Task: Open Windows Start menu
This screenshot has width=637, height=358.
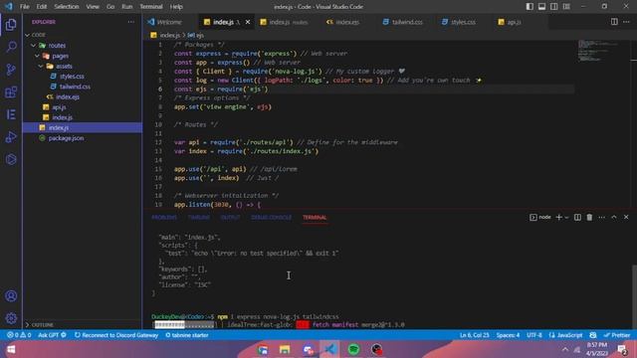Action: (x=11, y=349)
